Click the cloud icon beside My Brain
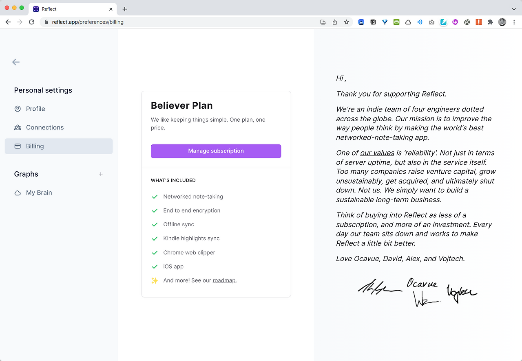Viewport: 522px width, 361px height. (x=18, y=193)
